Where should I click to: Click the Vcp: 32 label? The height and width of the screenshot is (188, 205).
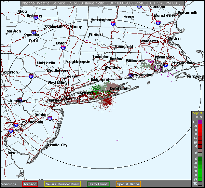(x=198, y=113)
